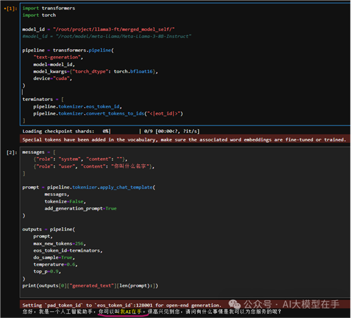Click the commented Meta-Llama-3-8B-Instruct line

coord(107,36)
